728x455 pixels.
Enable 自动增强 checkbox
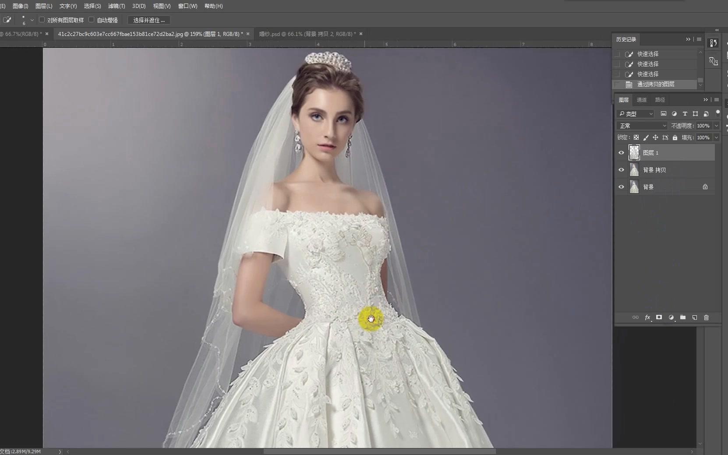(x=92, y=20)
